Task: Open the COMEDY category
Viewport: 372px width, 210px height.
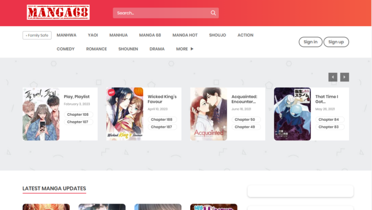Action: pyautogui.click(x=65, y=49)
